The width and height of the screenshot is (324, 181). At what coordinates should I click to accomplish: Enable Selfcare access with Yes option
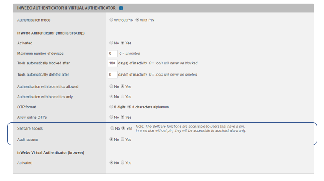[124, 128]
